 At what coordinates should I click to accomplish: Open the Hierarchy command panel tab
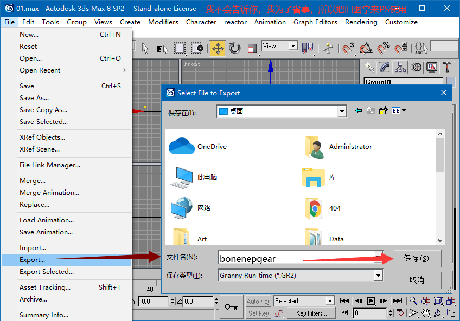tap(400, 67)
